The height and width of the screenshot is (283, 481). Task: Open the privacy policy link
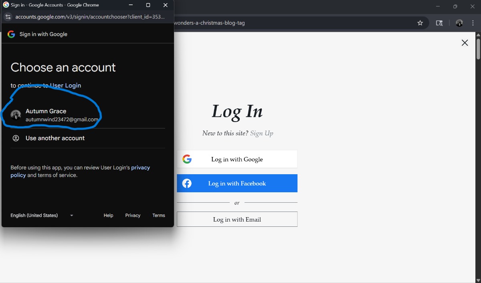(x=140, y=168)
